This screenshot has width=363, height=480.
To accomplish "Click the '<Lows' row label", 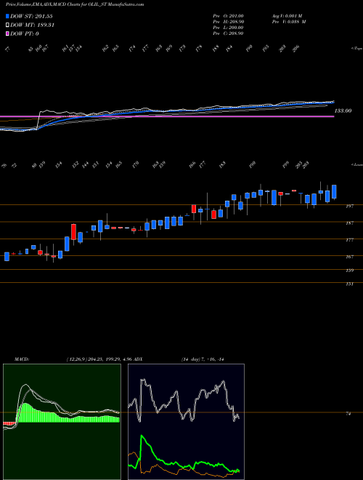I will pos(356,165).
